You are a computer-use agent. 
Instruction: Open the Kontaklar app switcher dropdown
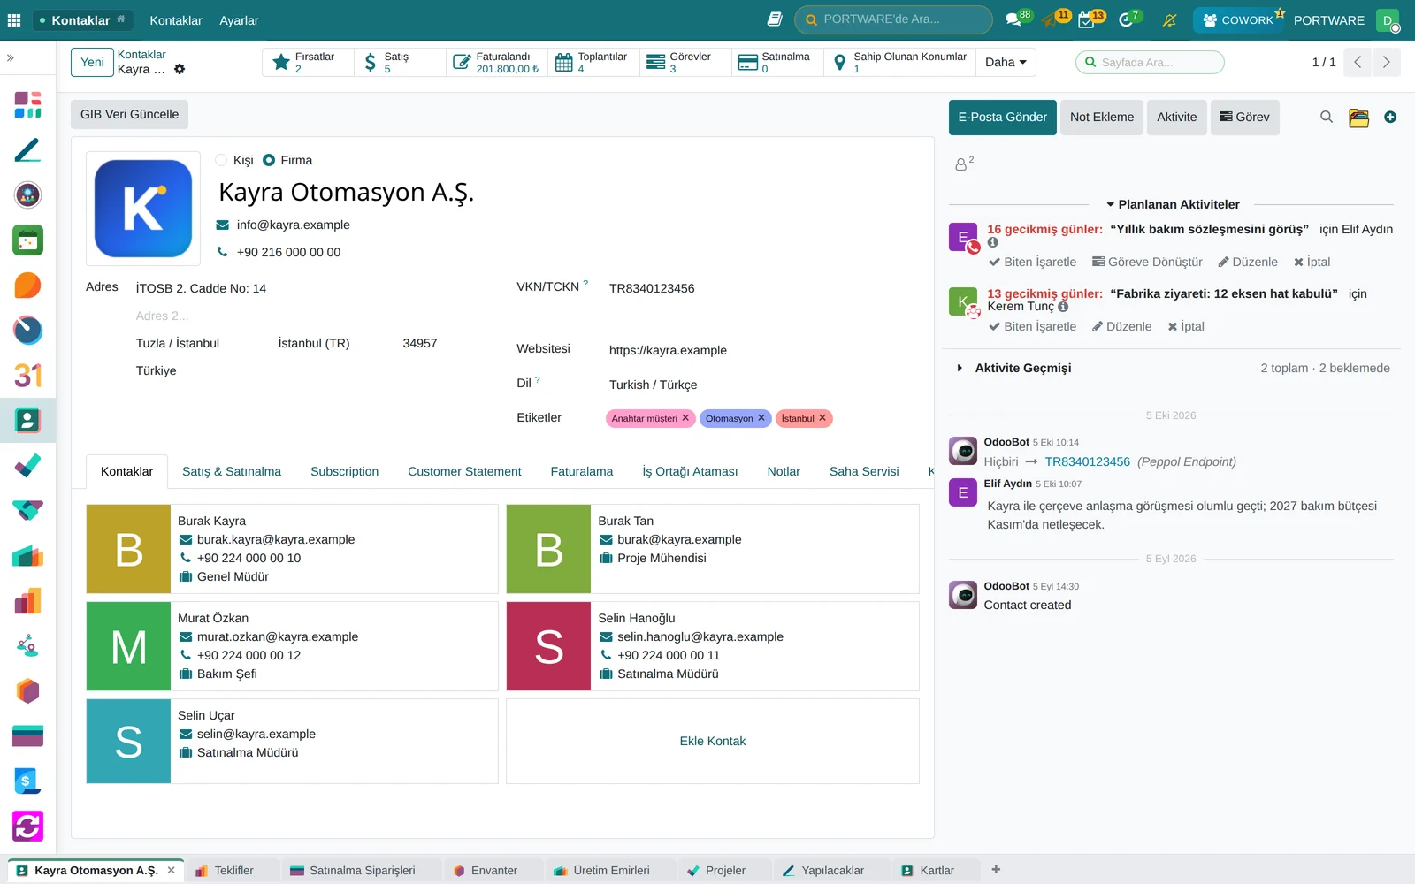coord(83,20)
